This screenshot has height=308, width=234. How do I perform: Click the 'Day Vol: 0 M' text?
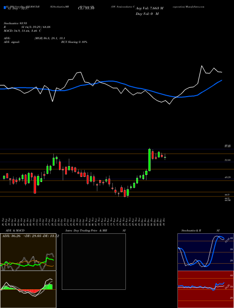(147, 14)
